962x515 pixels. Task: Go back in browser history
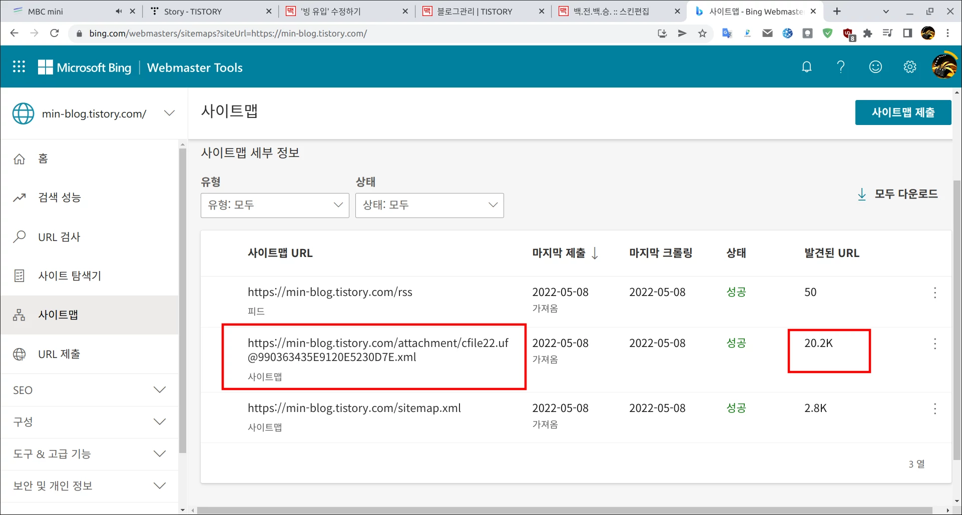coord(14,33)
